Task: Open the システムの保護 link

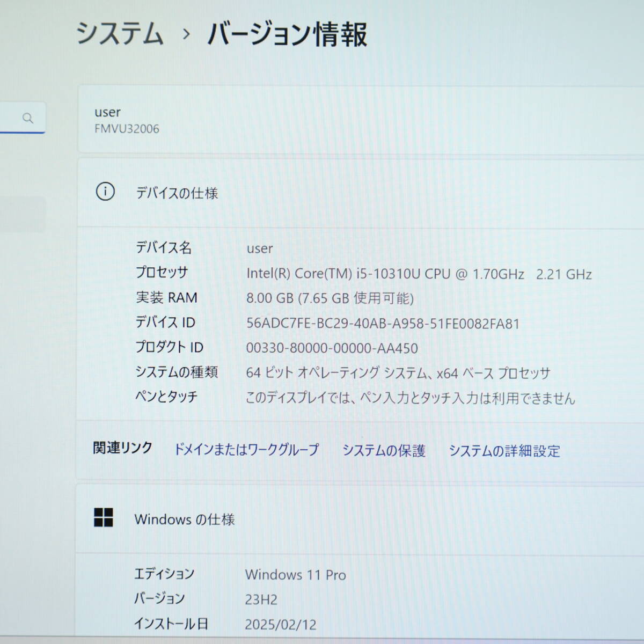Action: click(384, 451)
